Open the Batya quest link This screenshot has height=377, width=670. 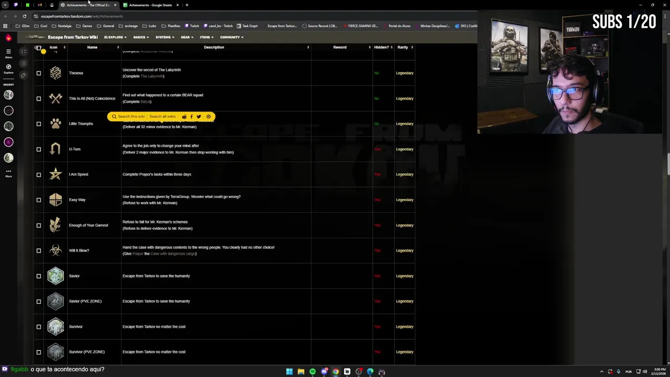tap(146, 102)
